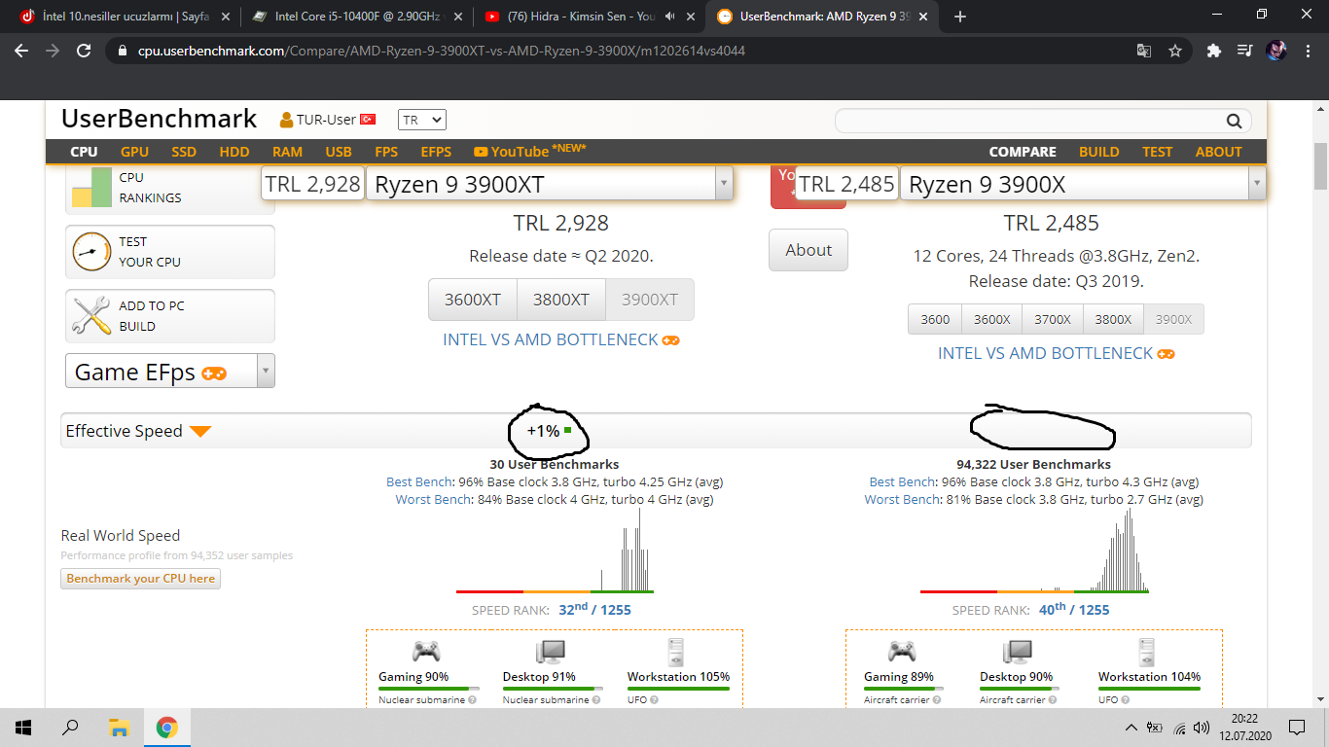The width and height of the screenshot is (1329, 747).
Task: Click the search magnifier on UserBenchmark
Action: point(1234,121)
